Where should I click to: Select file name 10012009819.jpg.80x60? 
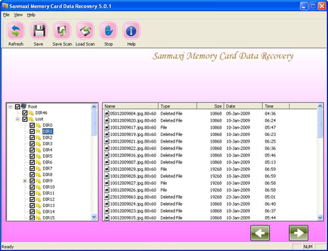133,134
